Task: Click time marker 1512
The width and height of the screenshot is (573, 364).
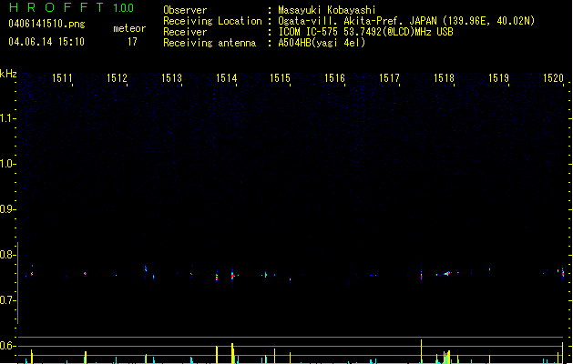Action: pyautogui.click(x=117, y=78)
